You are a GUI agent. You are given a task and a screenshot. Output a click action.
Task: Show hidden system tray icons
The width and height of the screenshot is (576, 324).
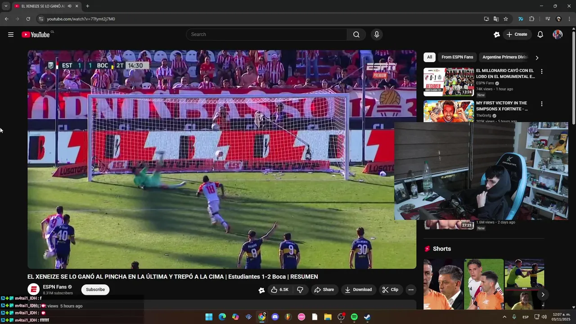504,317
